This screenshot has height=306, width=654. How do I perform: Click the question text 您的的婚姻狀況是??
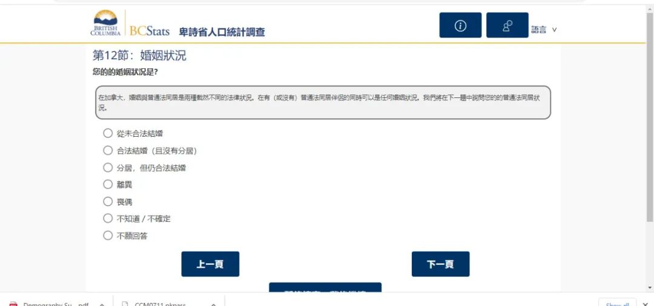(125, 72)
